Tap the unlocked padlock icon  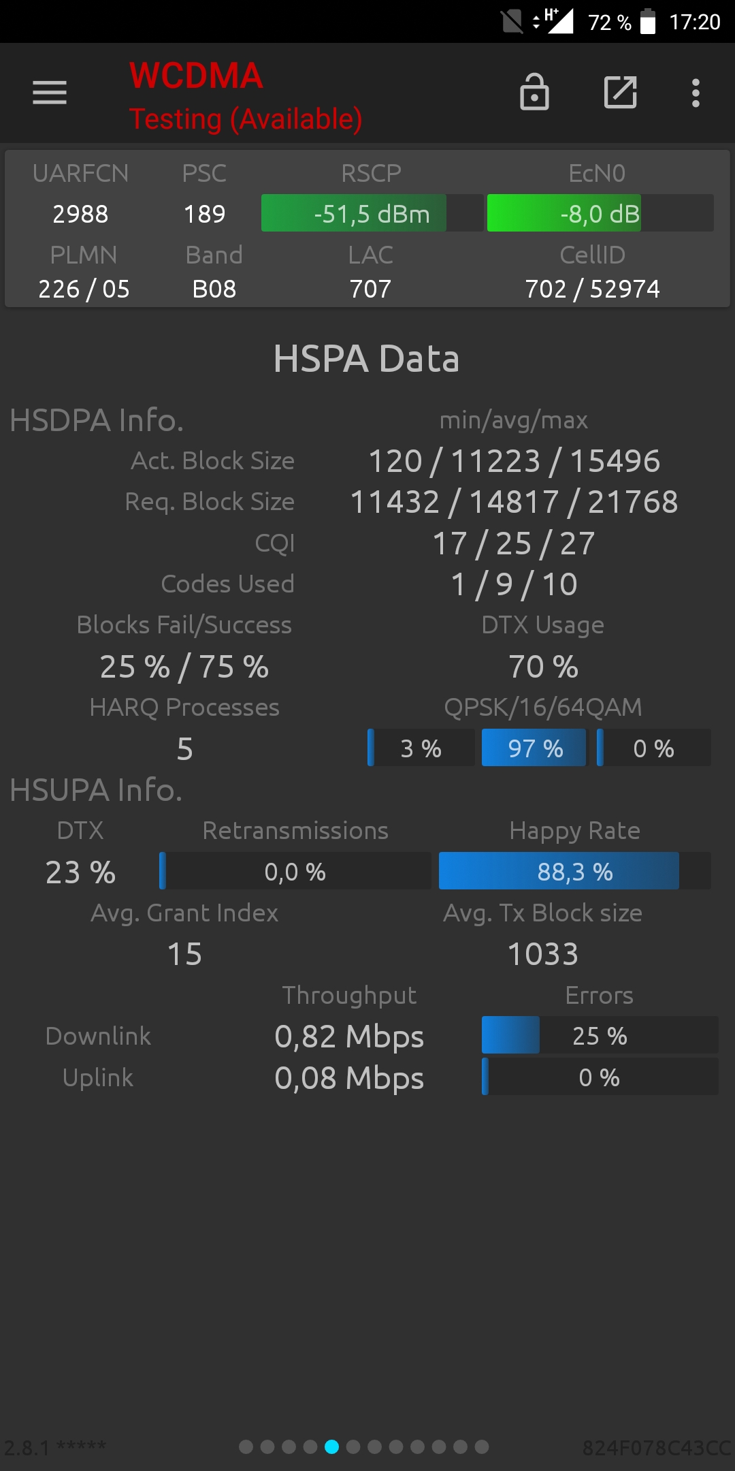tap(534, 92)
